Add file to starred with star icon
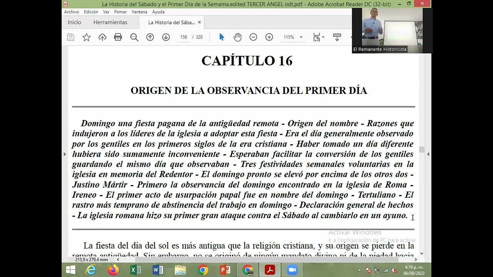This screenshot has width=493, height=277. point(87,37)
